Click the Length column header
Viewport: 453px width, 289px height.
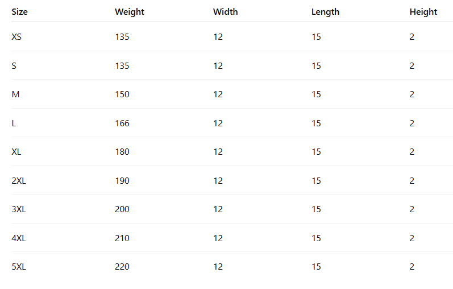(x=325, y=12)
